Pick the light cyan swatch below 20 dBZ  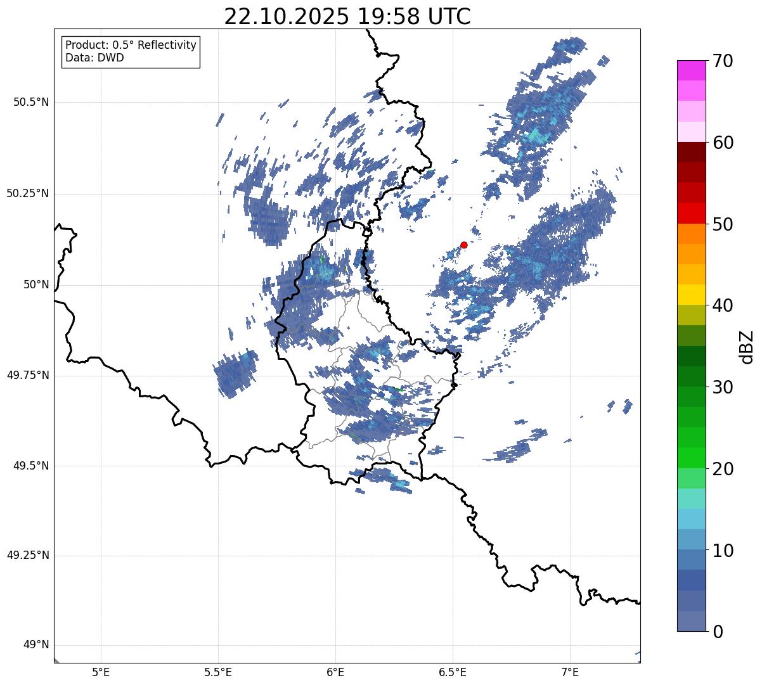coord(692,499)
